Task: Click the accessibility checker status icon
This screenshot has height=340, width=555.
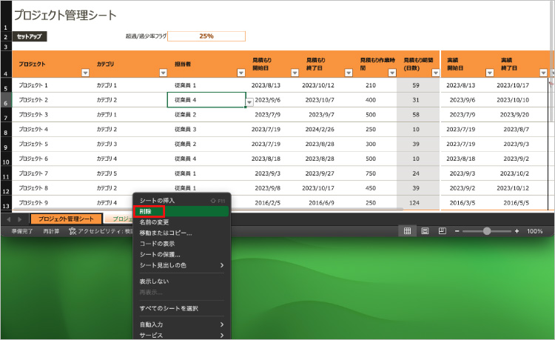Action: click(x=73, y=231)
